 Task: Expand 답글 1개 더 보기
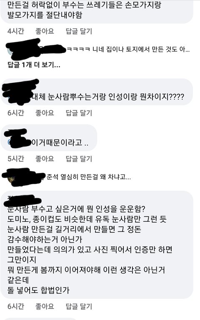(34, 65)
